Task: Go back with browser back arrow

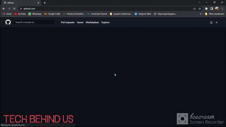Action: click(x=4, y=8)
